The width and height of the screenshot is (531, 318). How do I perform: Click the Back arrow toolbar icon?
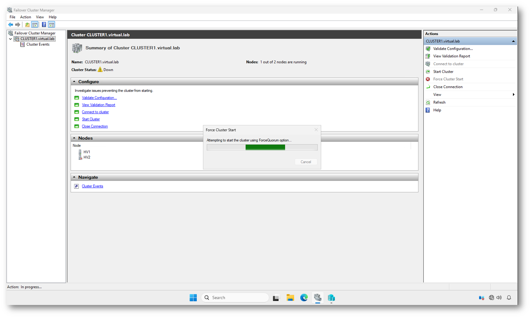click(x=11, y=25)
